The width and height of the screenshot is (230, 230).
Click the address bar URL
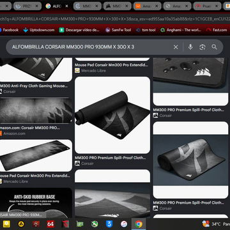click(x=115, y=19)
